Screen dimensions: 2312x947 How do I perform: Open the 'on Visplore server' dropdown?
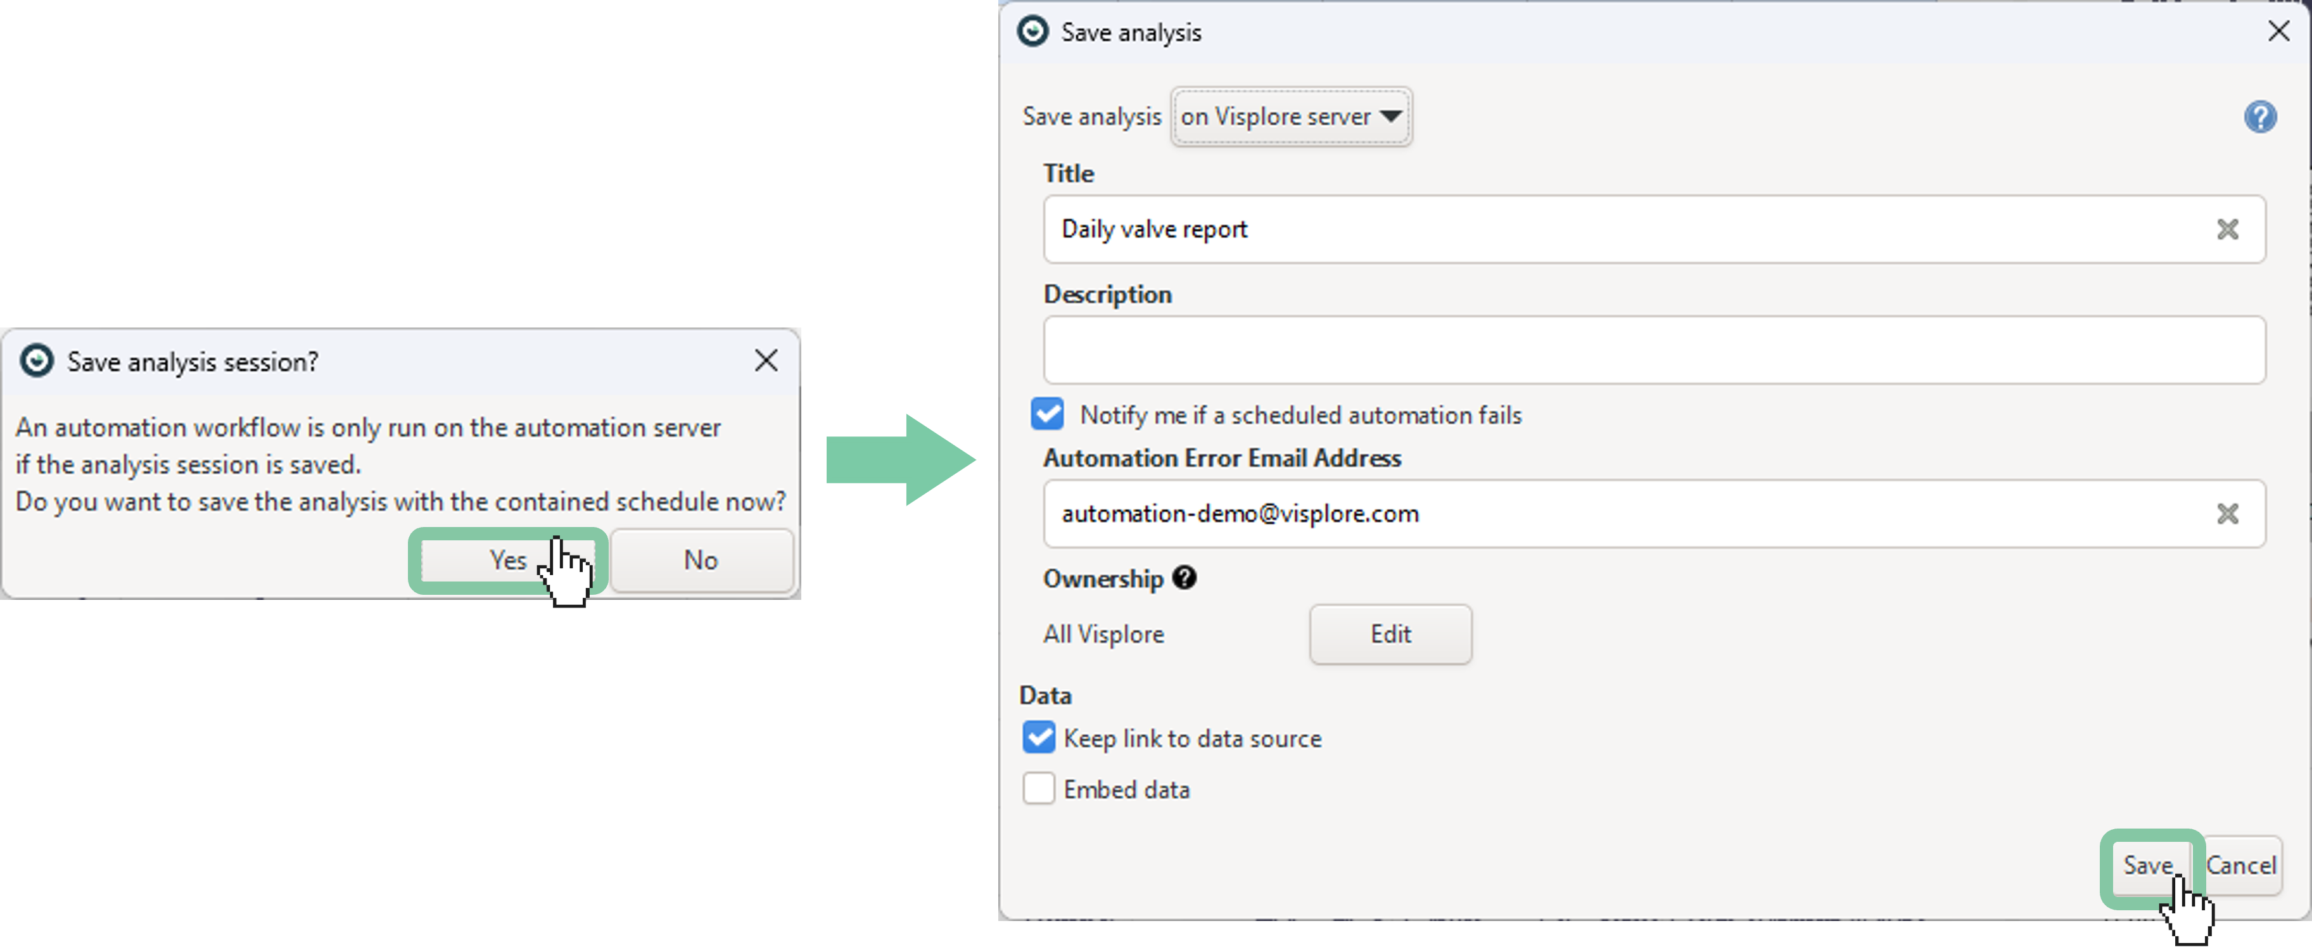(1291, 117)
